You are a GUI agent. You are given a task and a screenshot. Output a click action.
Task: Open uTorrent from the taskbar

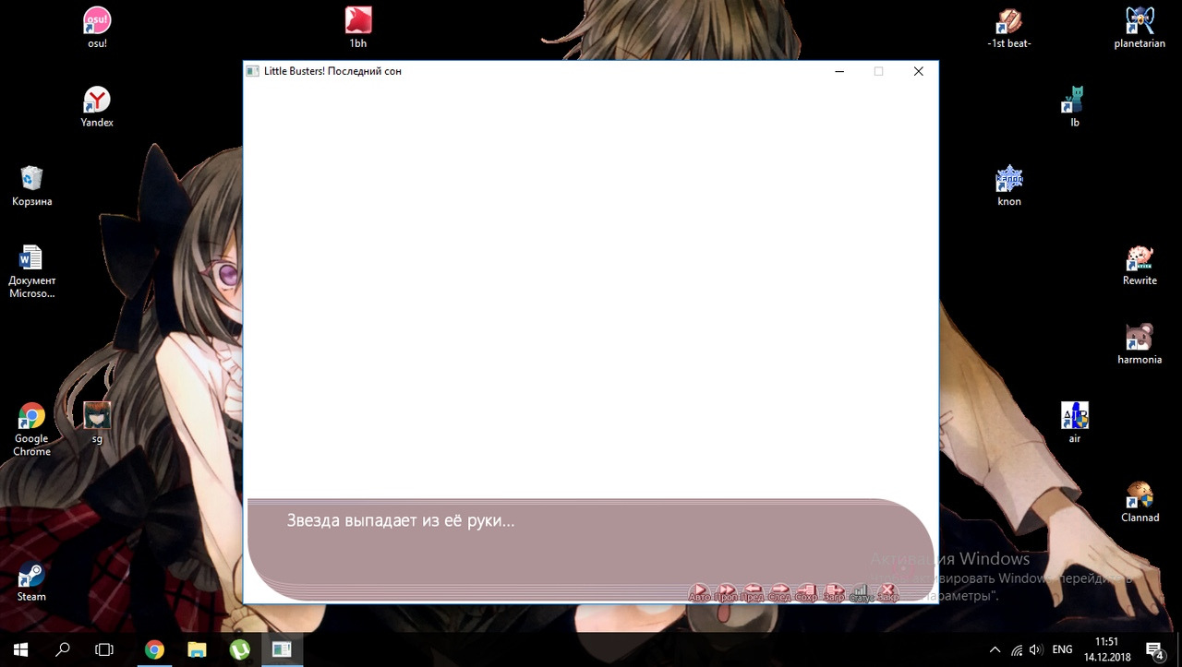[239, 649]
